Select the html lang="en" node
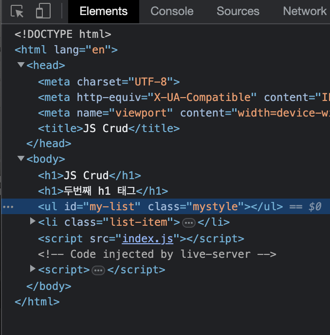Screen dimensions: 330x335 [x=66, y=50]
